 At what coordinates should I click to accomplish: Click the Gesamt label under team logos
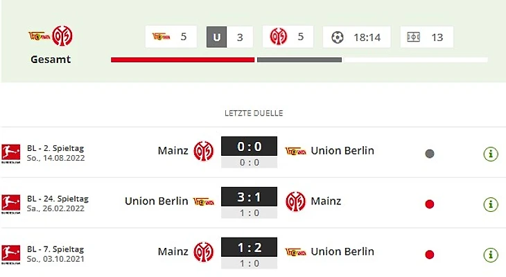point(51,60)
